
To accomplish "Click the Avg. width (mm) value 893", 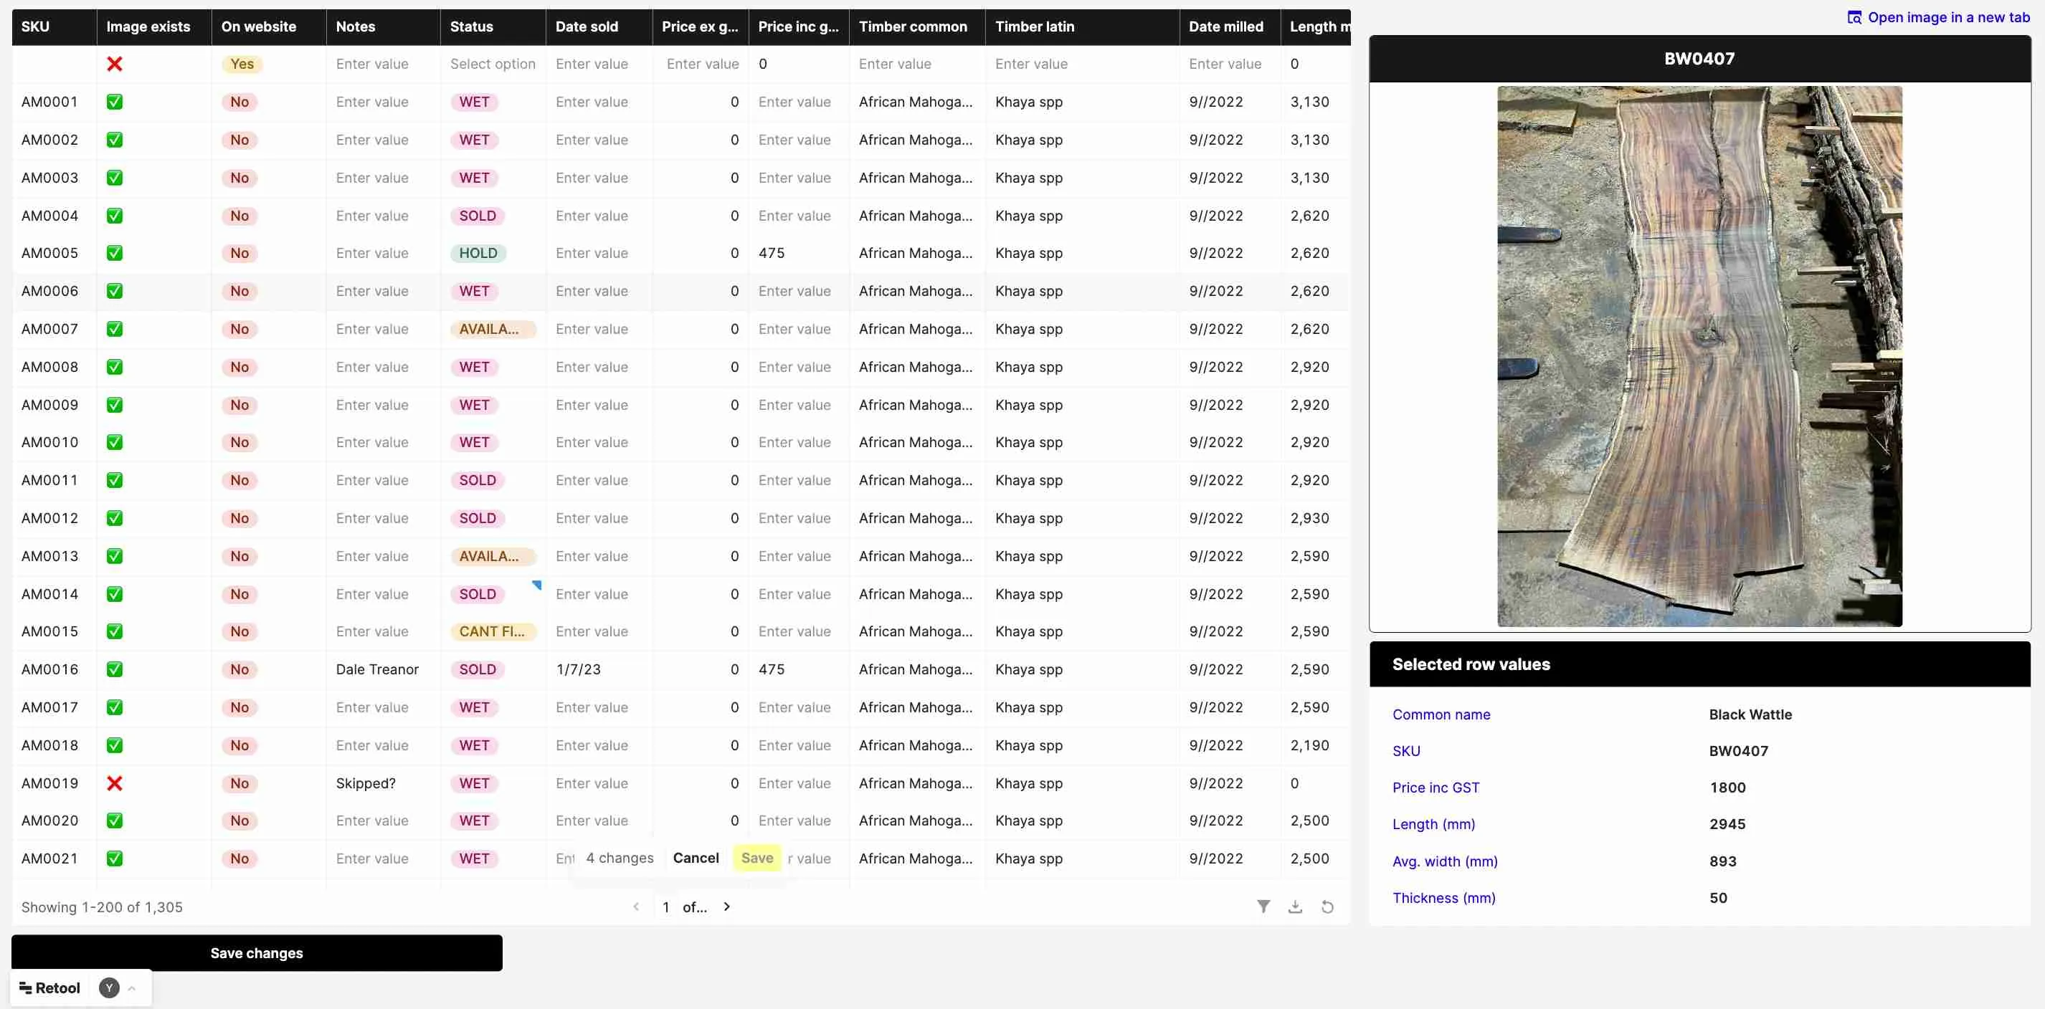I will (x=1722, y=861).
